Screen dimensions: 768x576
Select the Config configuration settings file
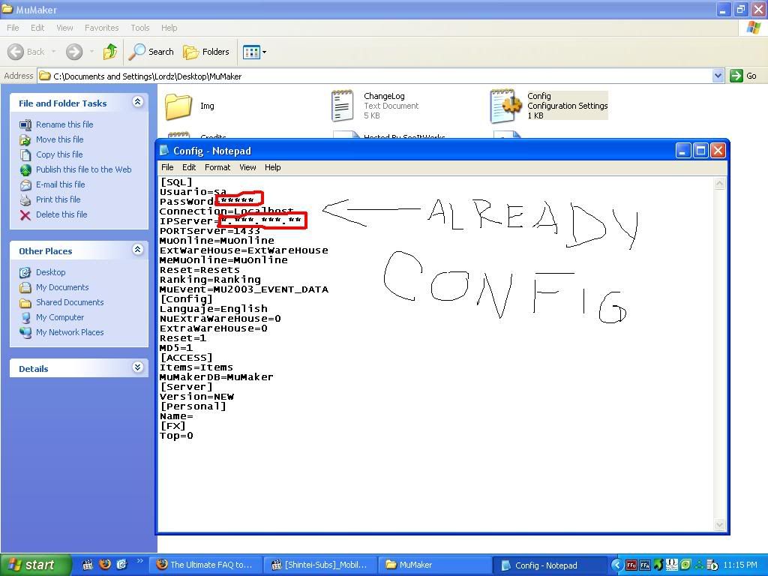pos(506,106)
